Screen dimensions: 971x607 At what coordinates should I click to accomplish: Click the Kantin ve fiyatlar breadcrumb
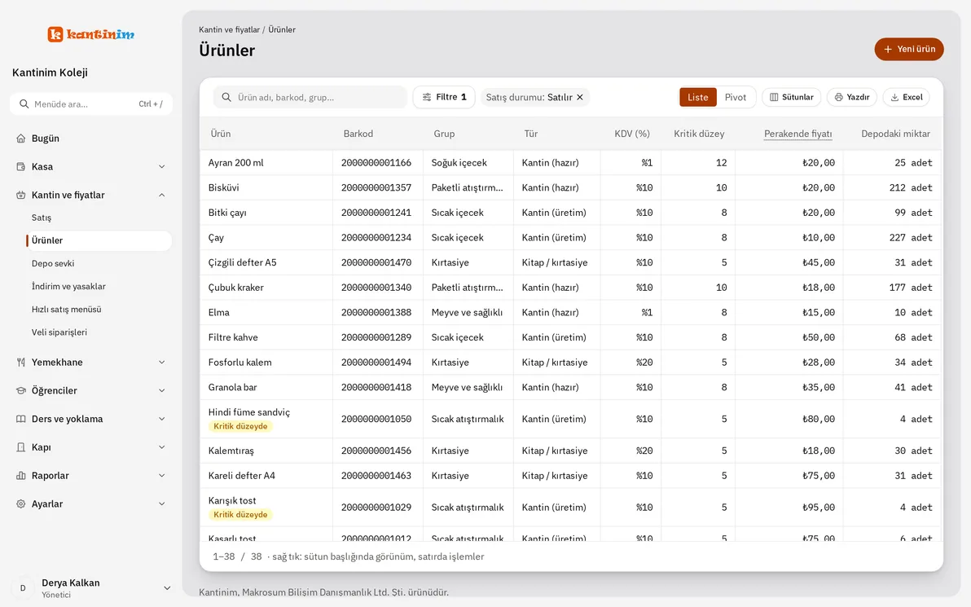click(x=229, y=29)
